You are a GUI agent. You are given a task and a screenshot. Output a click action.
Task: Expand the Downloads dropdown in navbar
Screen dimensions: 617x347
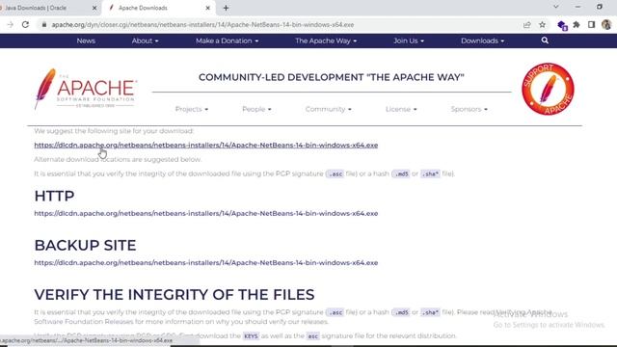[x=482, y=40]
